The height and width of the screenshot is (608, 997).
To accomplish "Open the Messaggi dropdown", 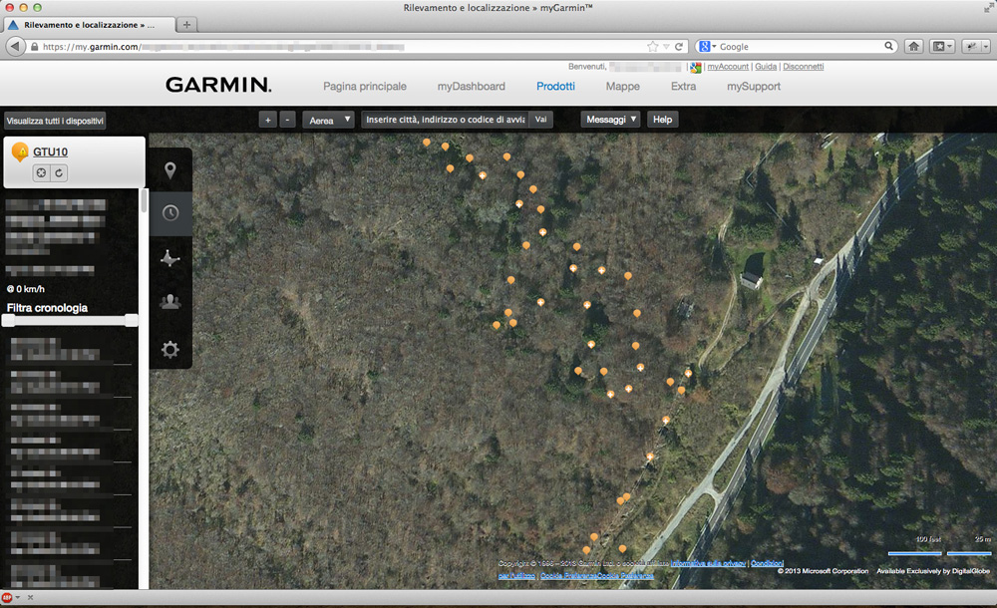I will click(x=610, y=120).
